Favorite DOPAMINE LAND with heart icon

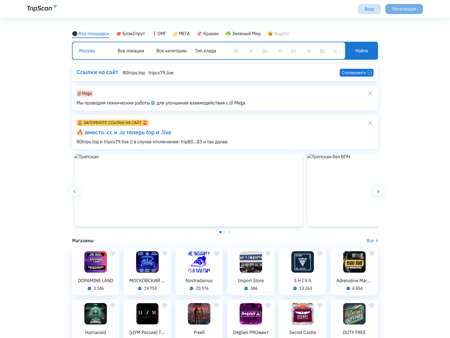pos(113,254)
